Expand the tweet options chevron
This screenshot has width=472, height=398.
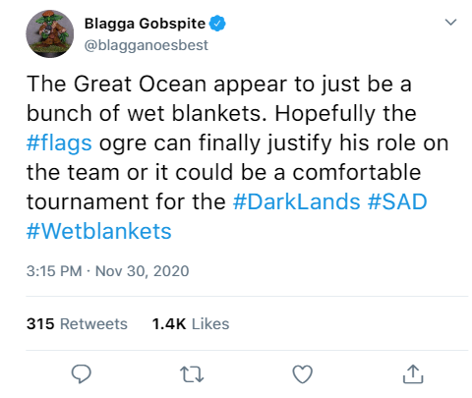click(450, 22)
